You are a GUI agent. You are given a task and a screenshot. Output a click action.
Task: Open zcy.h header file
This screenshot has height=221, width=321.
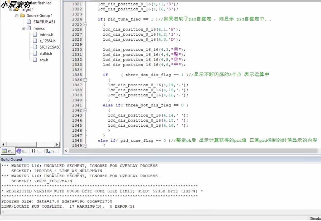pyautogui.click(x=44, y=60)
